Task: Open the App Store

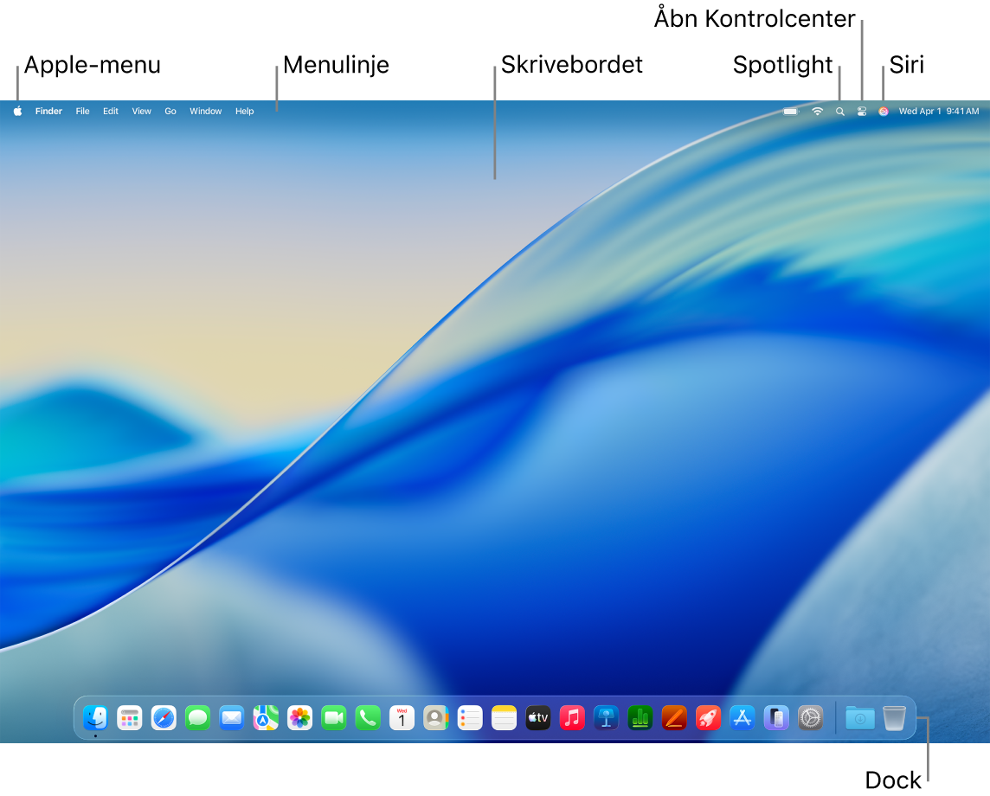Action: point(742,717)
